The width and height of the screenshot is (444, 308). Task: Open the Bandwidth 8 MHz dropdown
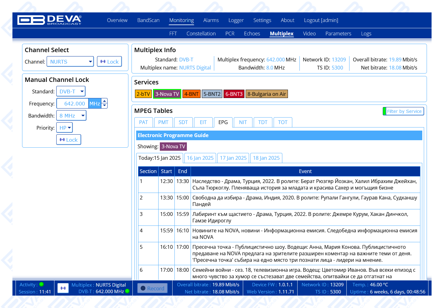click(71, 116)
